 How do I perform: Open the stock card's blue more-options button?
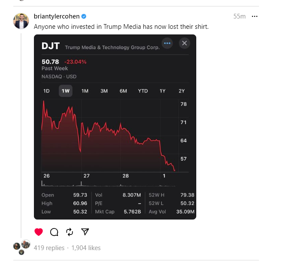click(x=167, y=43)
